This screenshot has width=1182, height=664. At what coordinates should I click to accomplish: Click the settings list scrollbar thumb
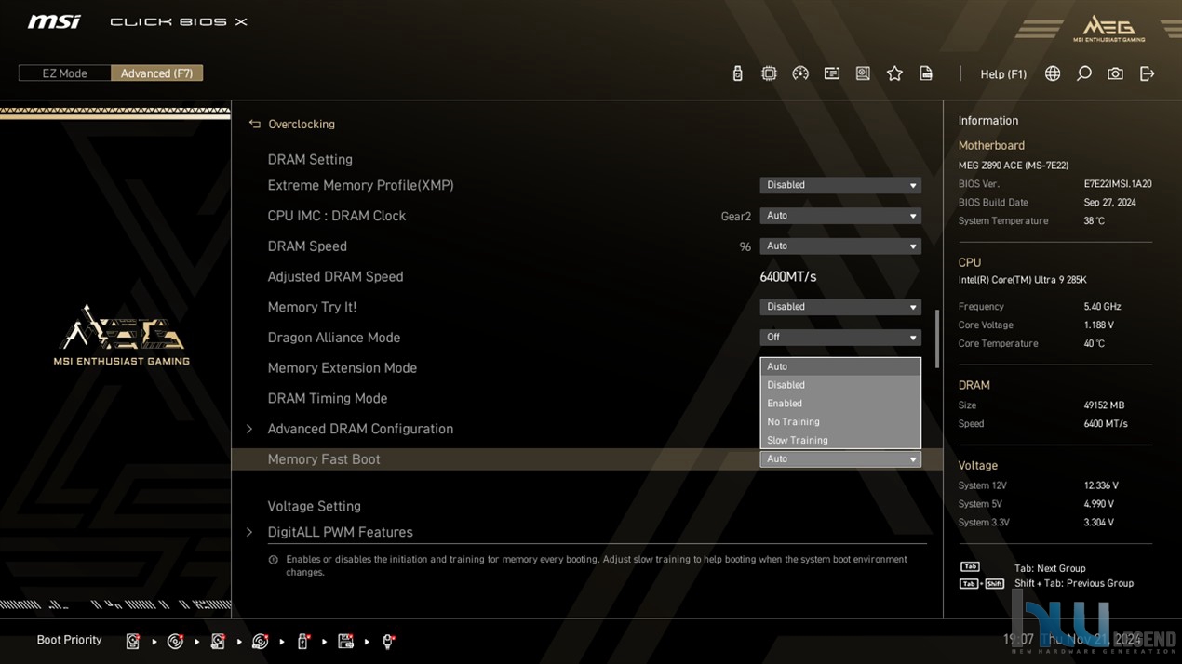click(x=936, y=339)
